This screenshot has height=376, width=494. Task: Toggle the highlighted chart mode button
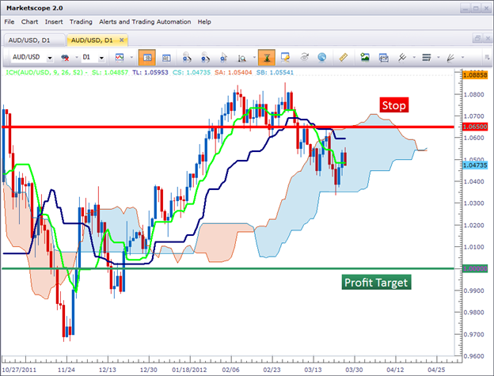pyautogui.click(x=147, y=57)
